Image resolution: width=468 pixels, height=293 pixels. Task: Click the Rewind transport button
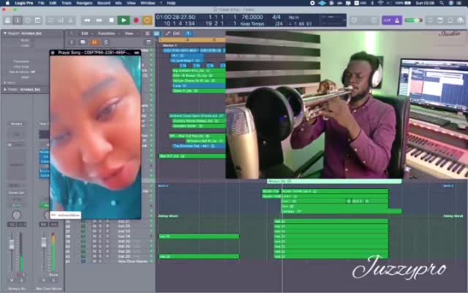point(87,21)
